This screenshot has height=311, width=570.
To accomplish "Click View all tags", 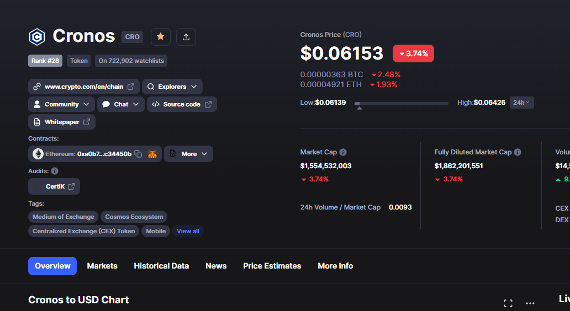I will click(x=188, y=231).
